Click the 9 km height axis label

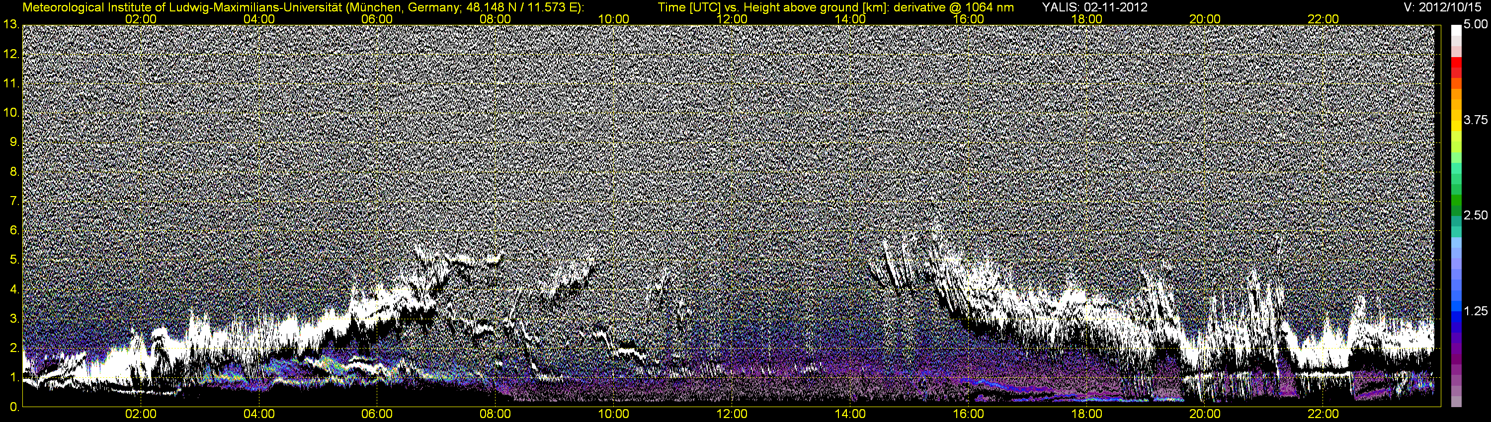14,142
